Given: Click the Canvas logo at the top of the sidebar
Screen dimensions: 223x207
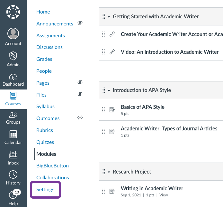Looking at the screenshot, I should tap(13, 12).
